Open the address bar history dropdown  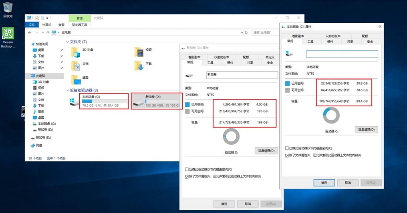241,32
